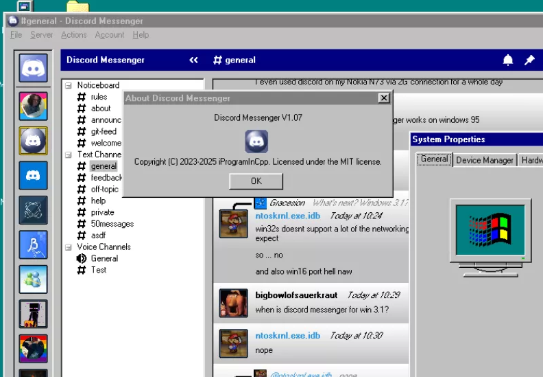Open the beta symbol server icon
Screen dimensions: 543x377
pyautogui.click(x=33, y=244)
